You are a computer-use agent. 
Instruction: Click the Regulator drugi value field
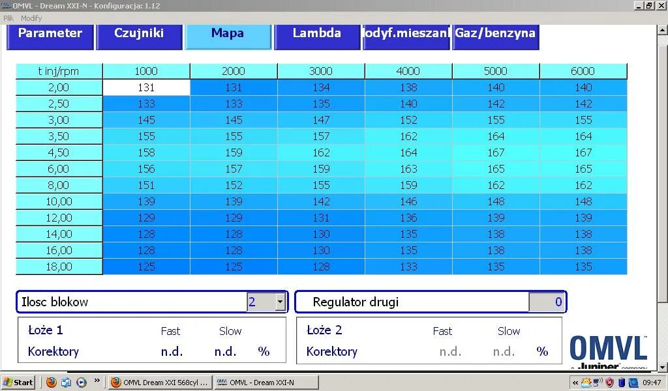tap(547, 302)
